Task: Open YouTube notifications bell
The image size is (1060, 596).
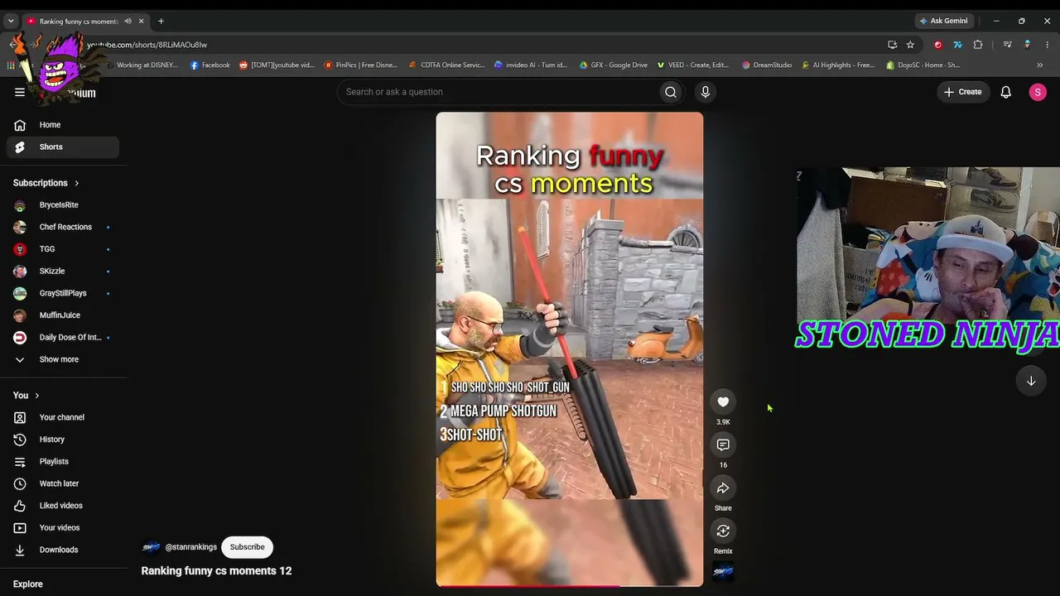Action: (1005, 92)
